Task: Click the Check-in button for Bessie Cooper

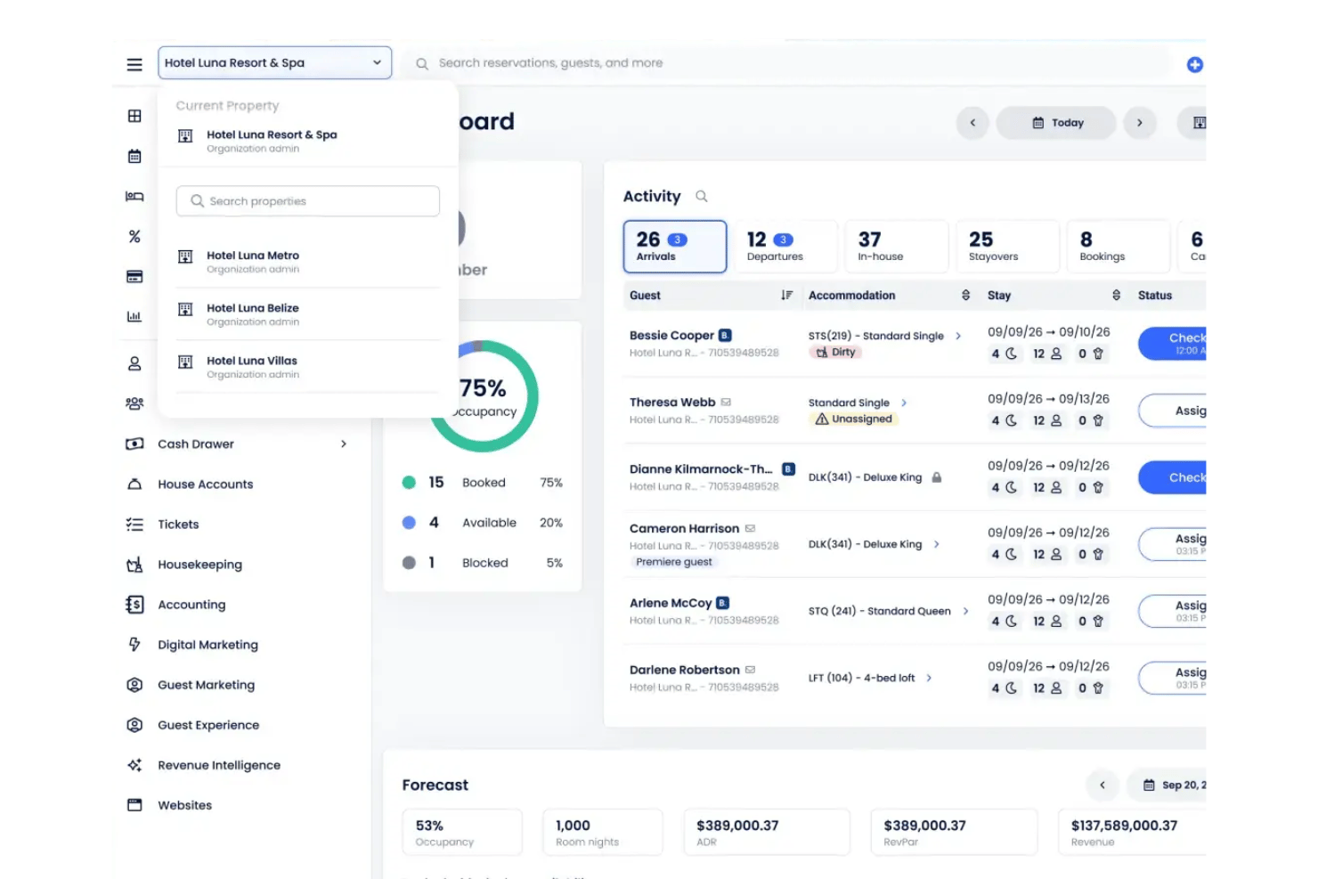Action: pyautogui.click(x=1173, y=343)
